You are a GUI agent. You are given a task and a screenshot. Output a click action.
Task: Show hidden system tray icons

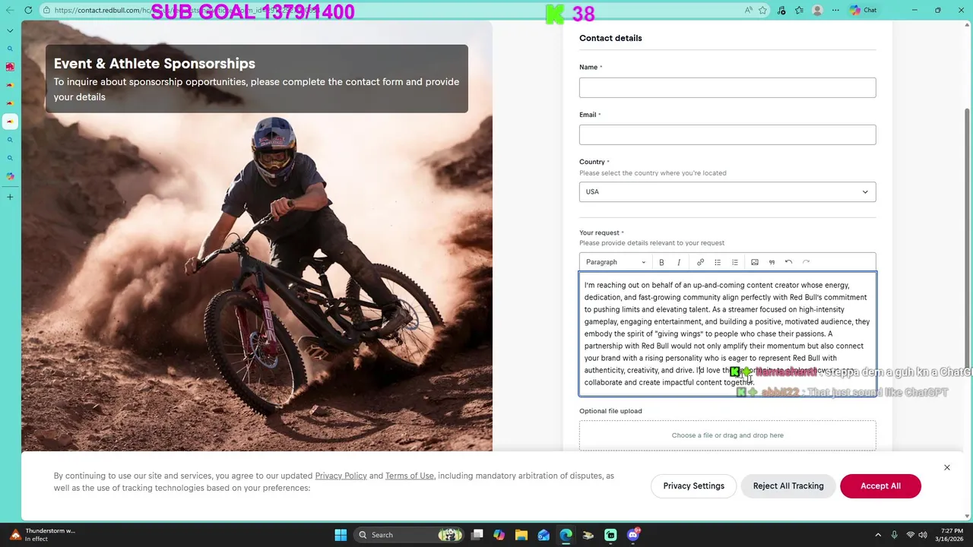click(x=878, y=535)
